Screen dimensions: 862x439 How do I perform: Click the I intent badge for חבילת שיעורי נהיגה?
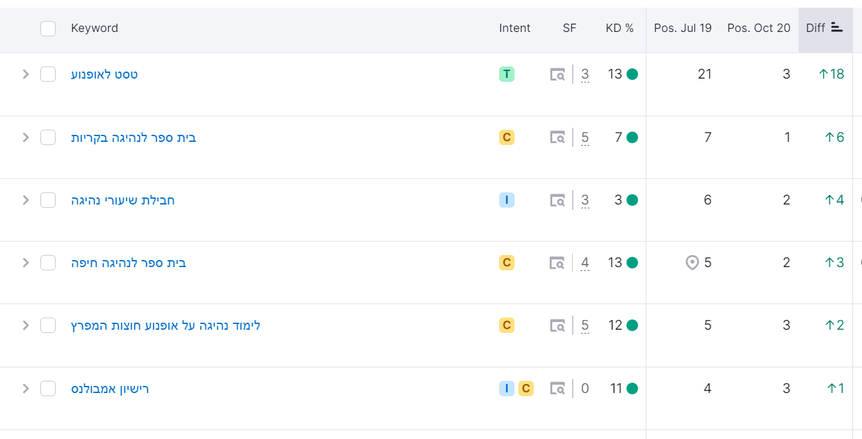(x=506, y=200)
